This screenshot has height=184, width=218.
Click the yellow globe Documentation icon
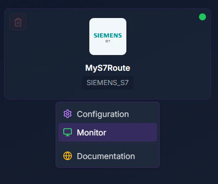[68, 156]
